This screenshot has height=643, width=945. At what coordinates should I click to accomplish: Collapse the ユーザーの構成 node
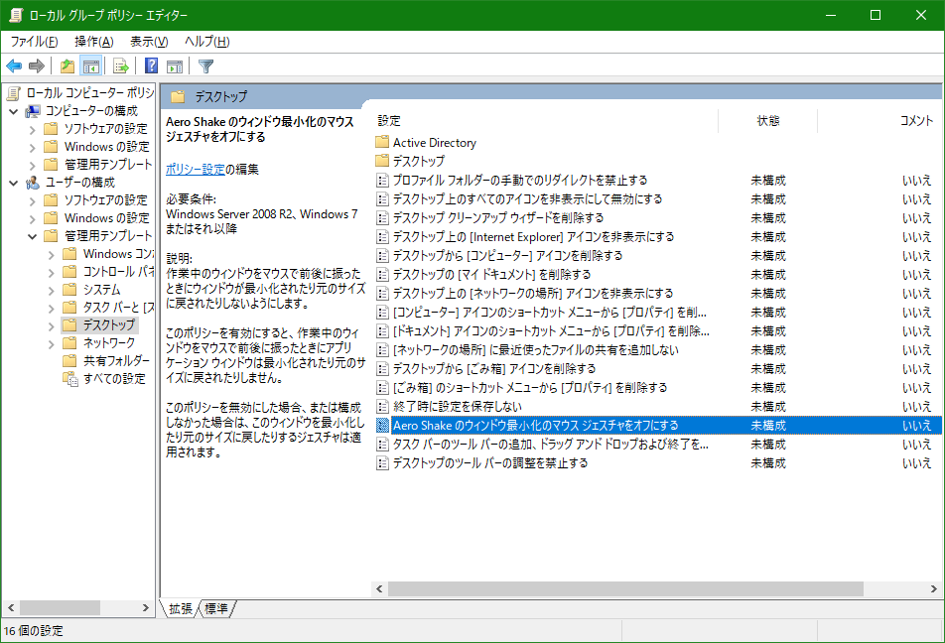tap(14, 183)
